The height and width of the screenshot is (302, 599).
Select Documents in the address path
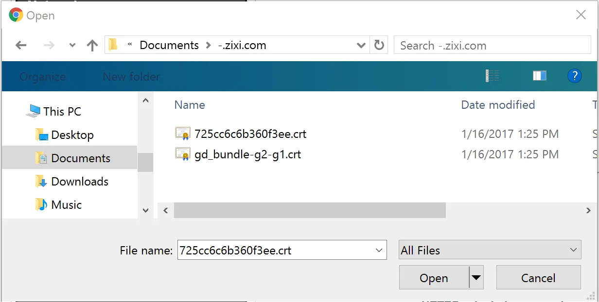coord(169,45)
